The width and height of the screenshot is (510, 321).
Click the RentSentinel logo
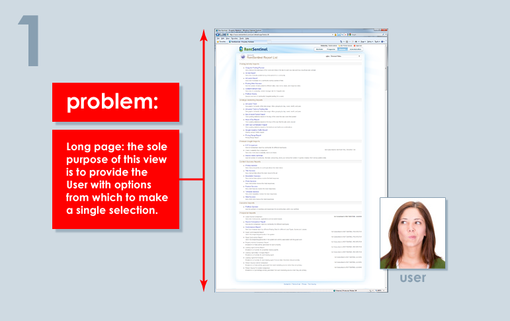point(252,49)
